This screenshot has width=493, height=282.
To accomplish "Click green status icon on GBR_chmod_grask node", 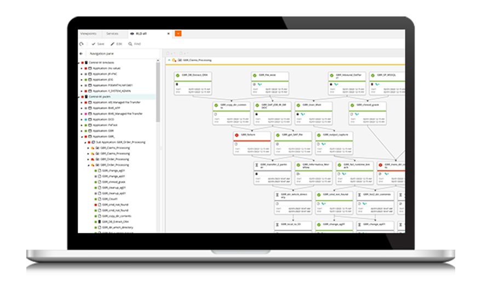I will click(353, 105).
